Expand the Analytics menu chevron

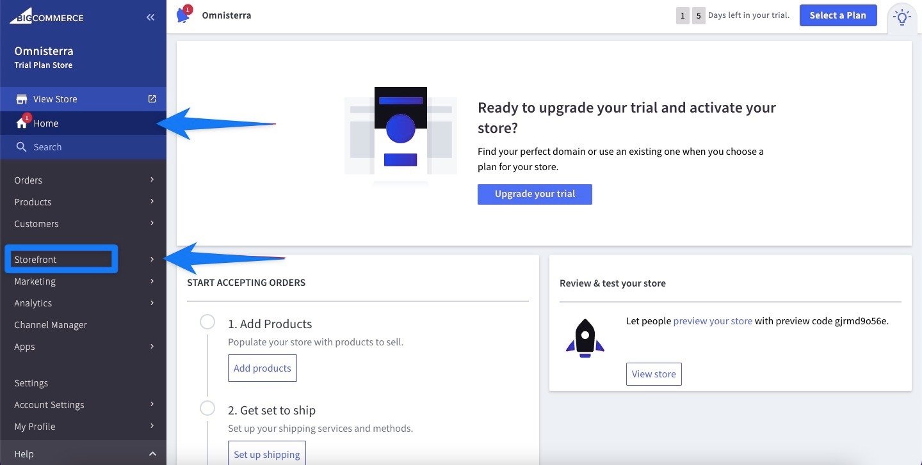(x=152, y=303)
